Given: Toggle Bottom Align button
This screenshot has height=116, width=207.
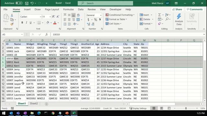Looking at the screenshot, I should [73, 15].
